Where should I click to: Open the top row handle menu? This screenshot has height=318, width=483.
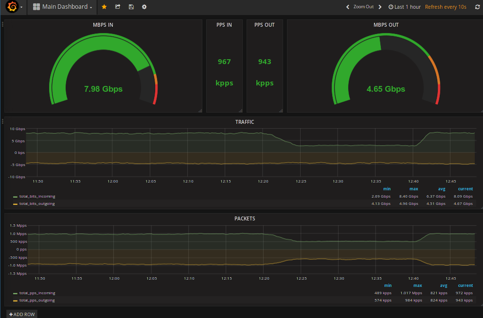click(2, 23)
